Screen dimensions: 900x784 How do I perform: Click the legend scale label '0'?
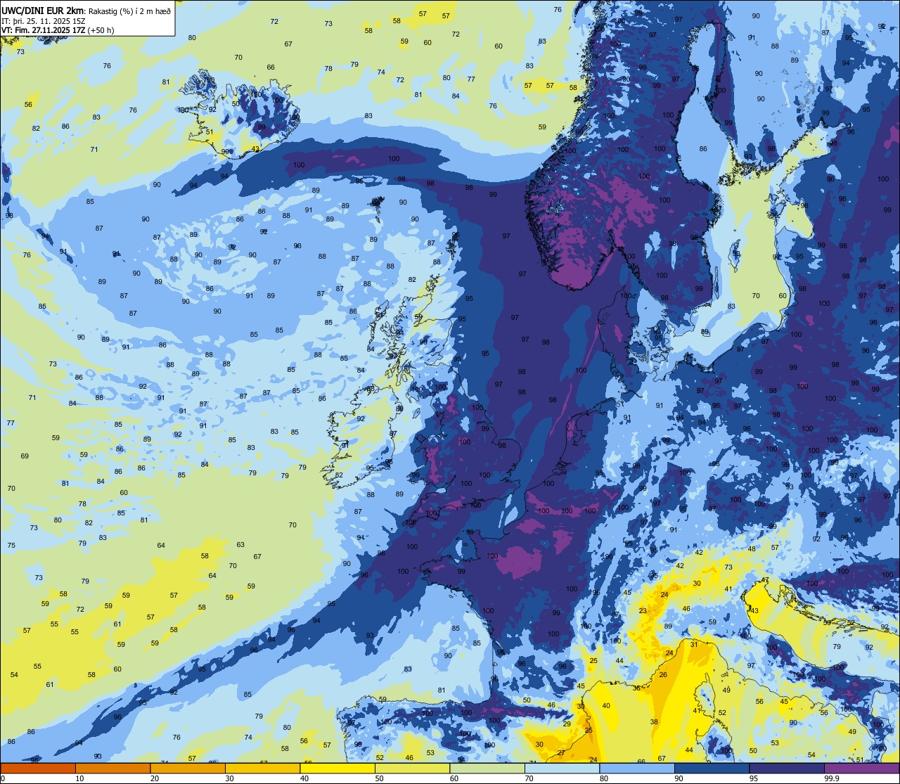[4, 778]
